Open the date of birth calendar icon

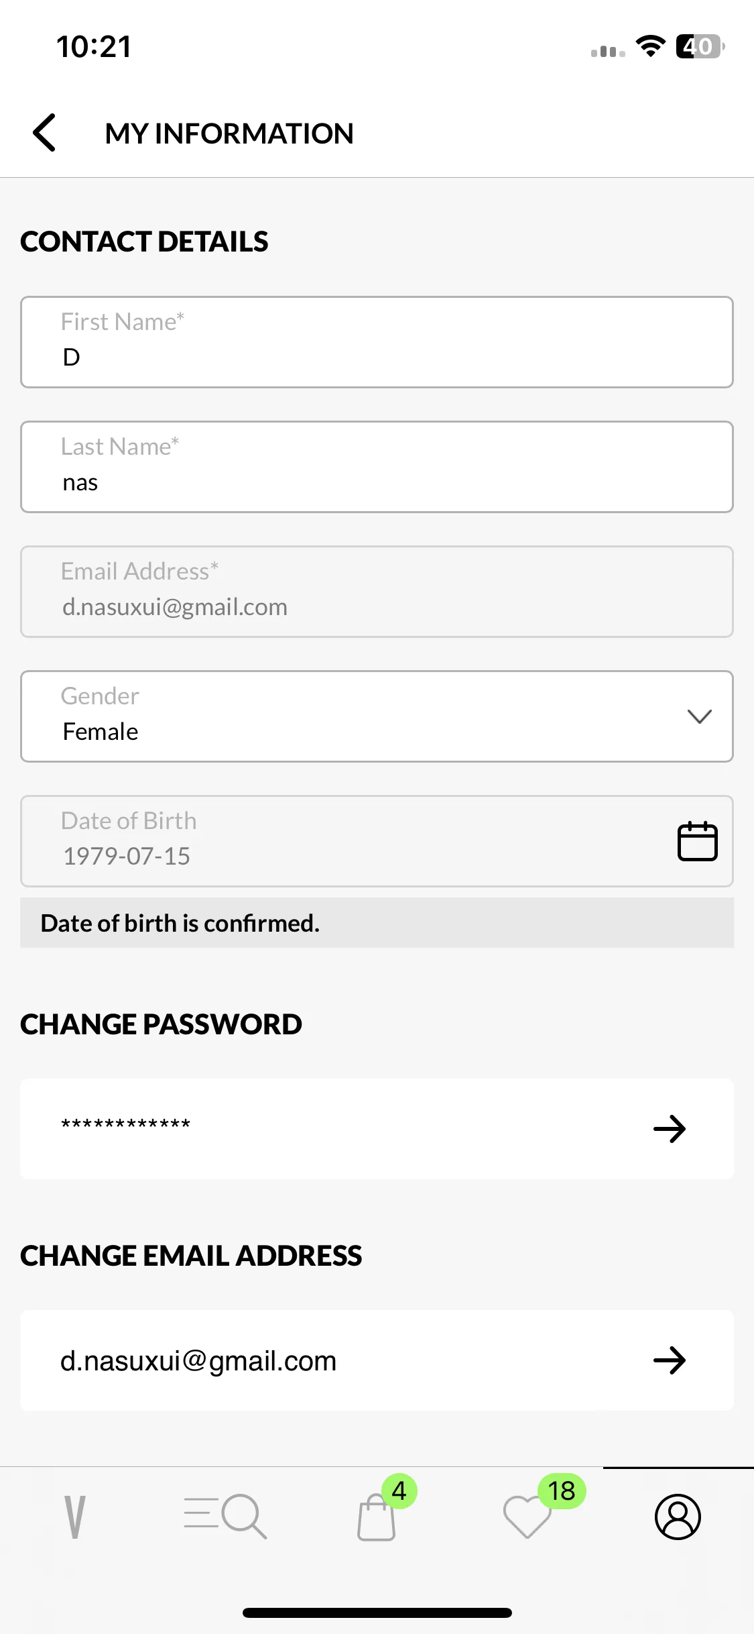coord(697,841)
